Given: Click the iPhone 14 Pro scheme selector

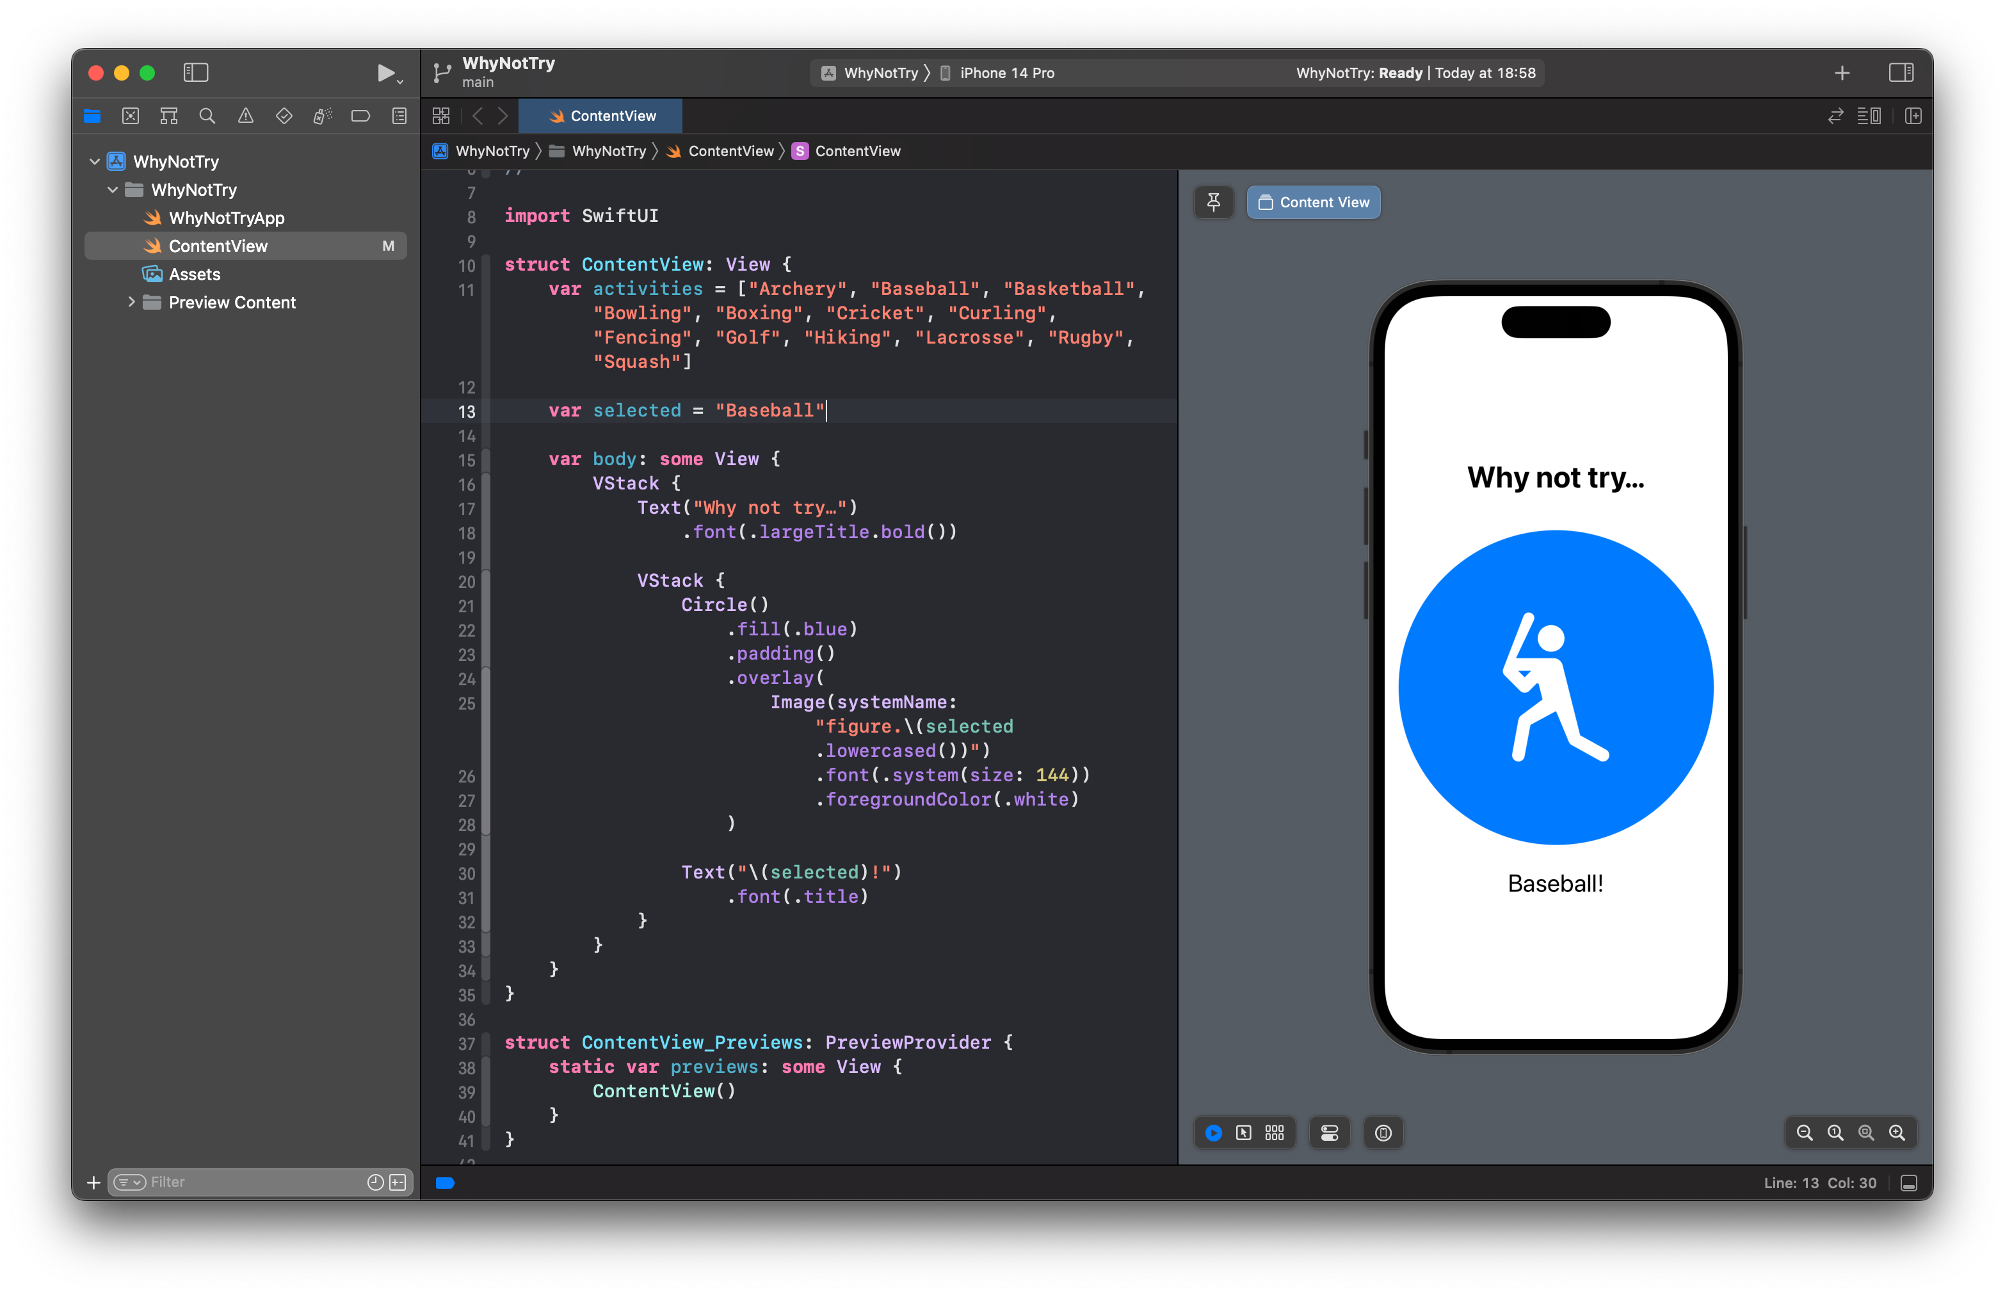Looking at the screenshot, I should click(1010, 70).
